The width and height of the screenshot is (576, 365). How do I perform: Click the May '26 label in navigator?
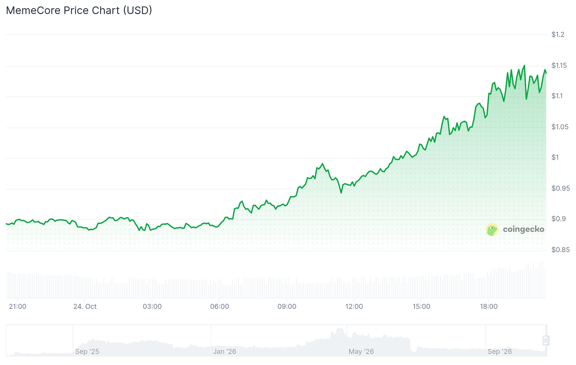click(x=361, y=352)
